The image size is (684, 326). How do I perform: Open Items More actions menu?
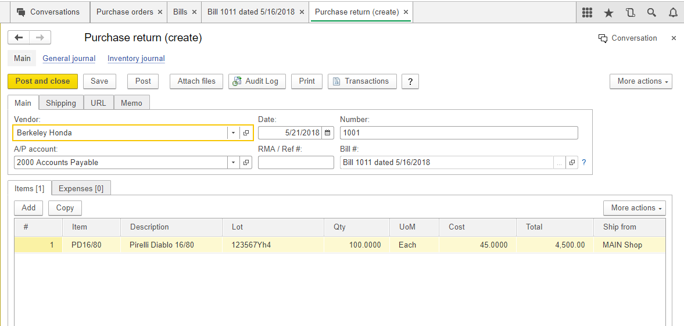click(x=634, y=207)
